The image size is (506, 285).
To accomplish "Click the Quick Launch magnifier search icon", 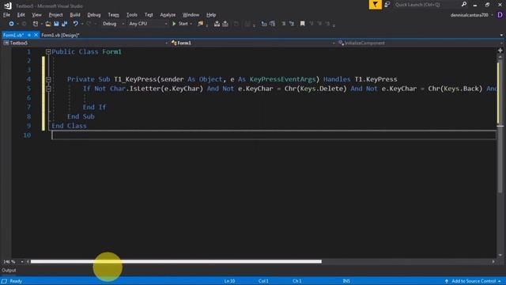I will pos(464,4).
